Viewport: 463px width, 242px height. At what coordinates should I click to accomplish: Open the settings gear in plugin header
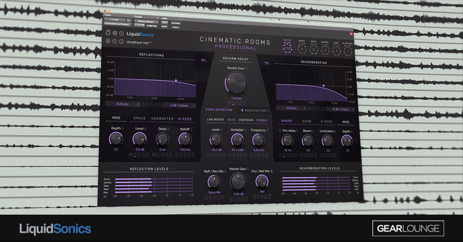(x=115, y=34)
